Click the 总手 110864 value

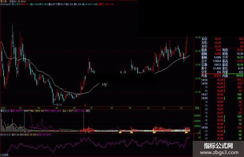217,61
